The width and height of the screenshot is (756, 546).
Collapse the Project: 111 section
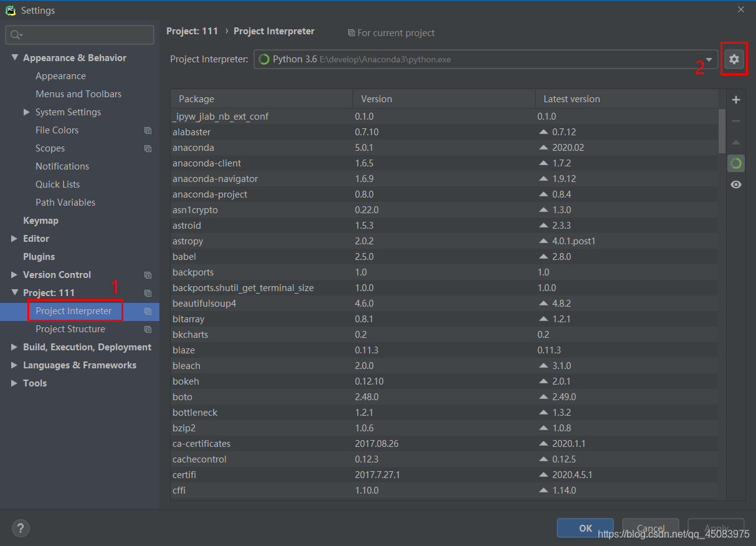(14, 293)
